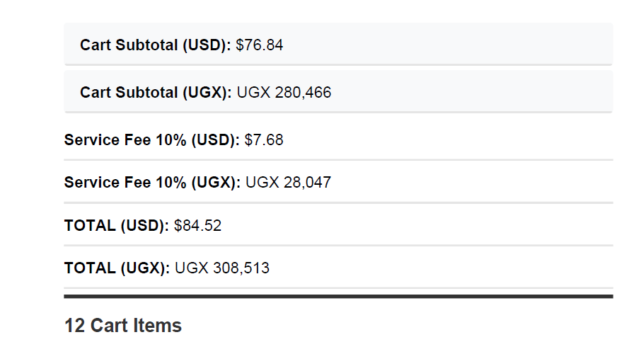Select the UGX 28,047 service fee value
The height and width of the screenshot is (342, 629).
(289, 183)
